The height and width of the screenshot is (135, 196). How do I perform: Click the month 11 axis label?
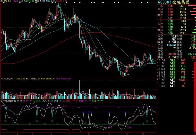point(143,134)
